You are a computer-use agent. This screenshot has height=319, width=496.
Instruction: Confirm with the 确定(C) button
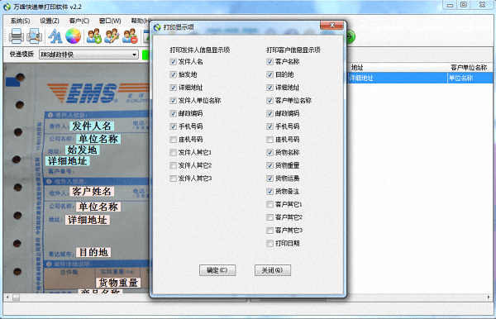tap(217, 270)
